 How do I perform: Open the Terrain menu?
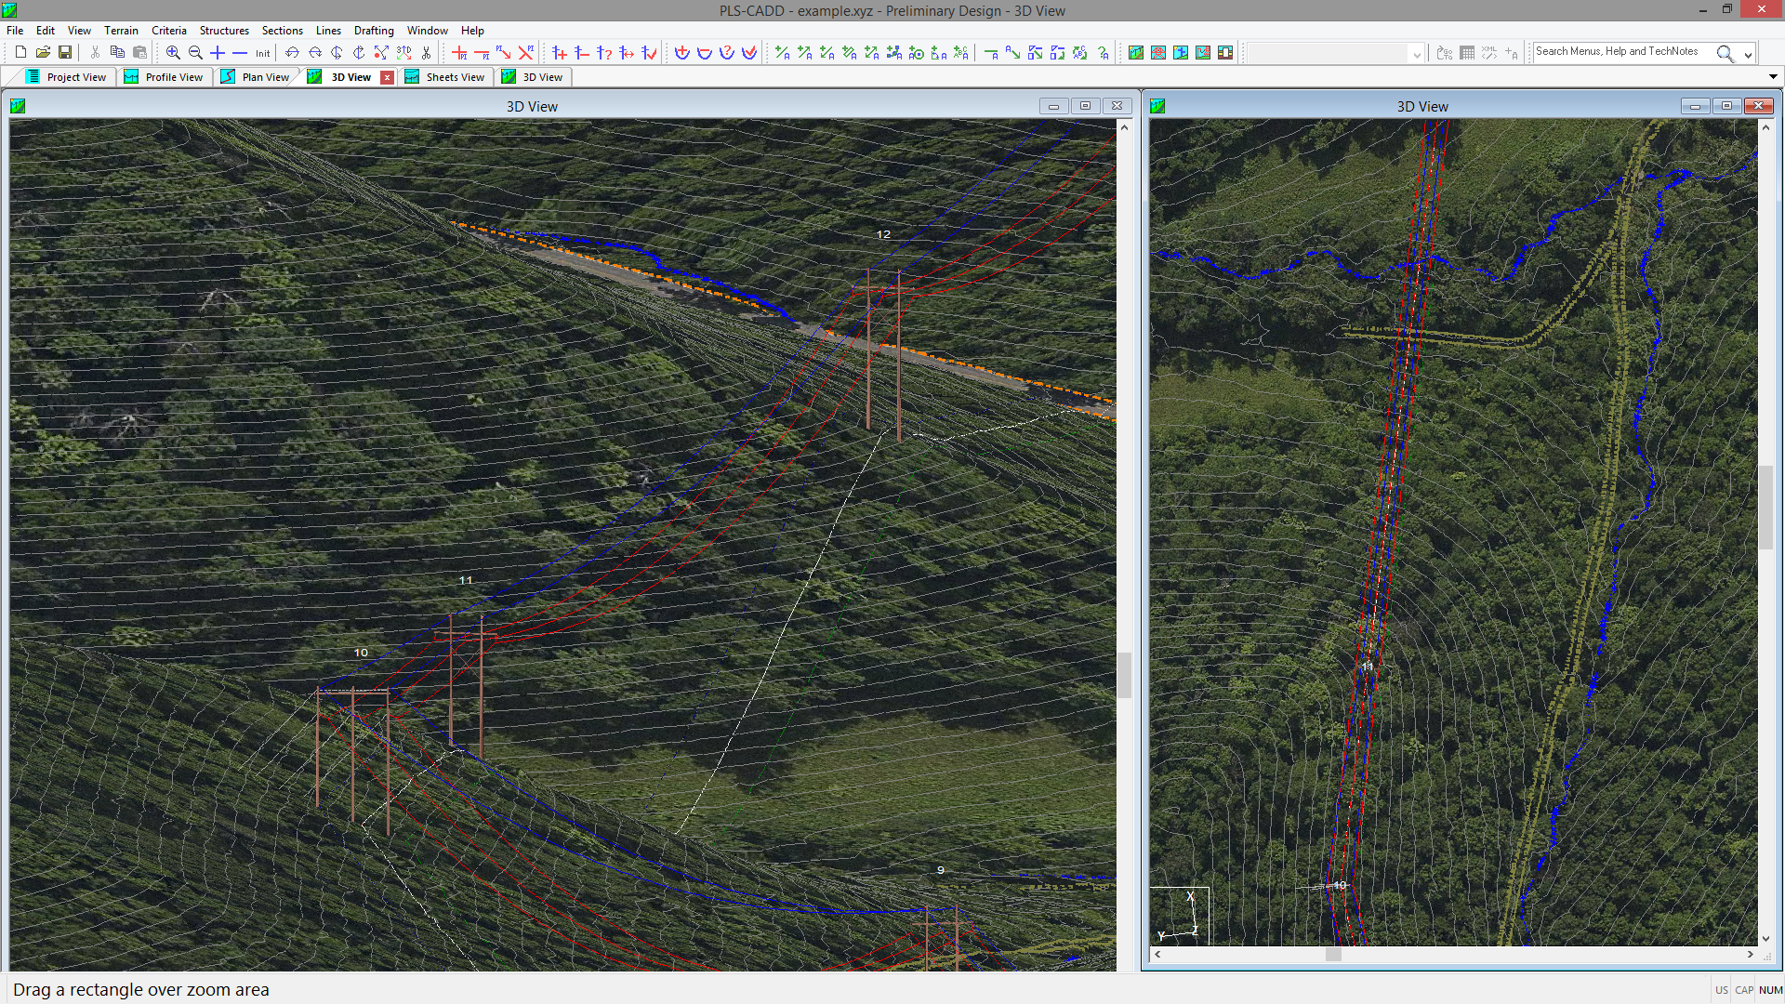pyautogui.click(x=121, y=31)
